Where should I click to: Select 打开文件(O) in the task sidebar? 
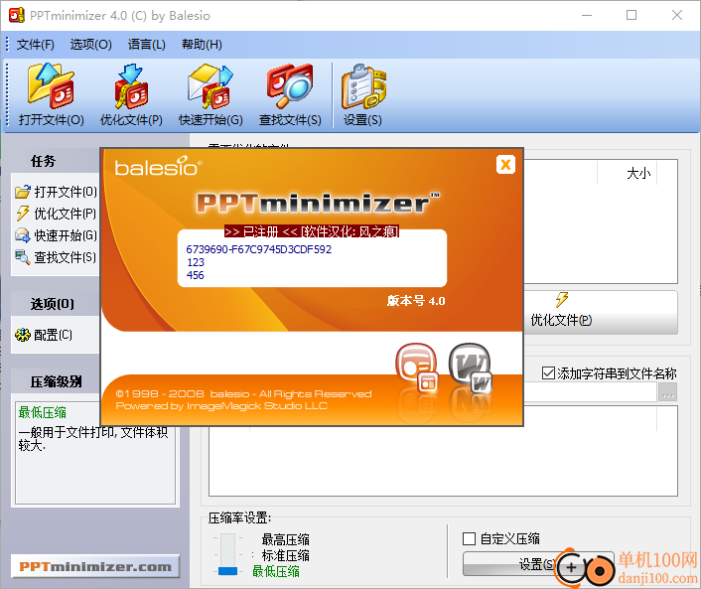pos(57,192)
